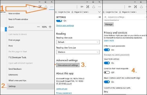This screenshot has width=147, height=95.
Task: Open Plagiarism Checker favorite in the Advanced settings window
Action: pyautogui.click(x=128, y=12)
